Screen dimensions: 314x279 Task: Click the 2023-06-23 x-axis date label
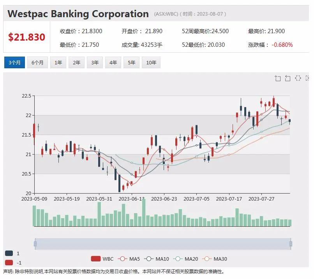(164, 199)
